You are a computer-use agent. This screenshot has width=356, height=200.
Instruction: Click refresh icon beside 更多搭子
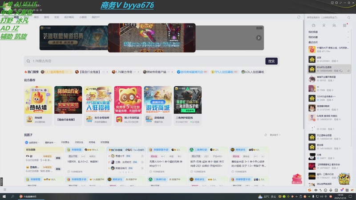point(266,135)
